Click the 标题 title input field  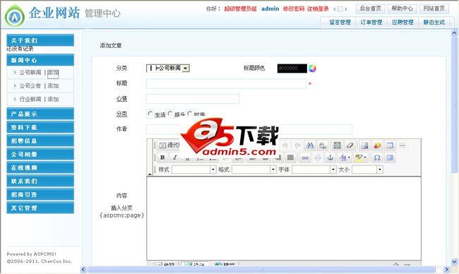pyautogui.click(x=226, y=84)
